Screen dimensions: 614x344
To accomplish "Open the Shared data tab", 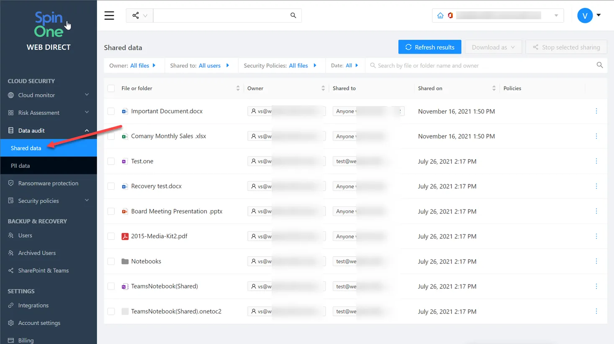I will pyautogui.click(x=27, y=148).
